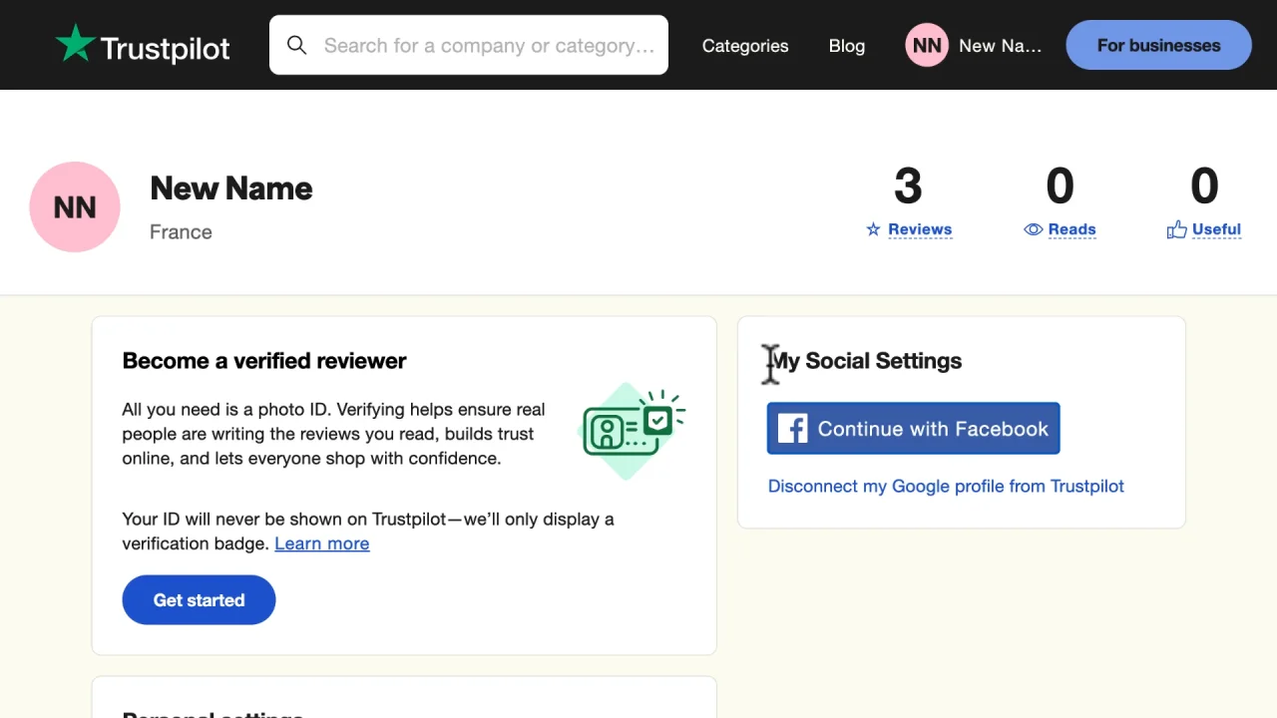
Task: Click the reviews count number 3
Action: [x=908, y=186]
